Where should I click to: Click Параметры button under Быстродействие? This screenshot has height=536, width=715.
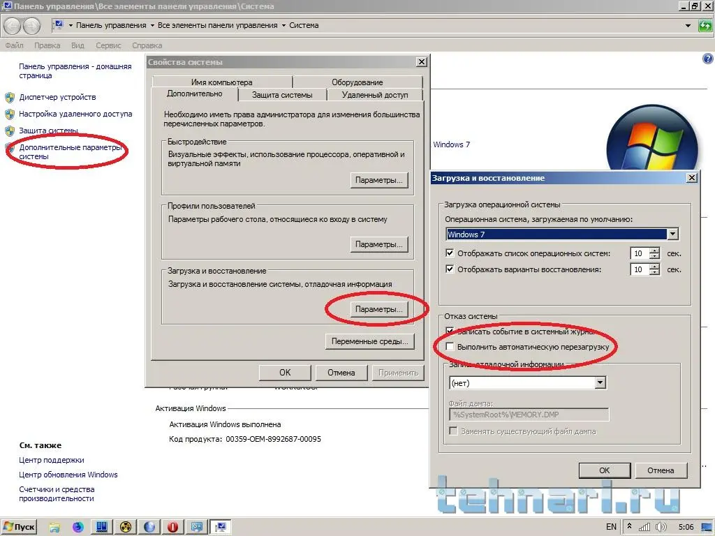(x=379, y=180)
